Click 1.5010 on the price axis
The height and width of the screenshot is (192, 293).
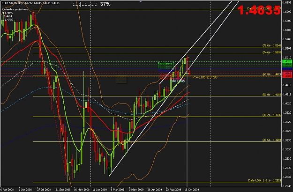[288, 58]
